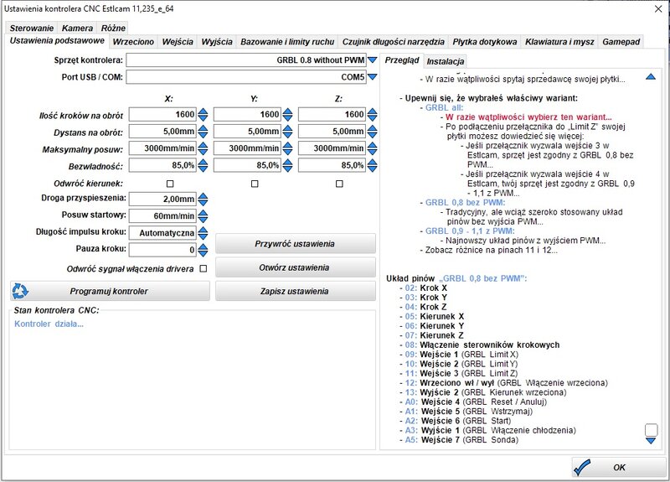The height and width of the screenshot is (482, 670).
Task: Adjust Y steps per revolution stepper
Action: click(x=287, y=114)
